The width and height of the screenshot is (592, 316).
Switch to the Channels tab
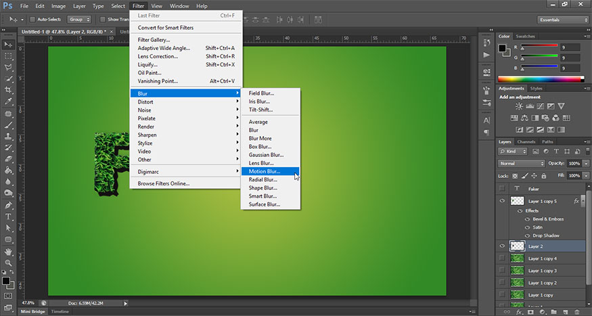(x=526, y=142)
